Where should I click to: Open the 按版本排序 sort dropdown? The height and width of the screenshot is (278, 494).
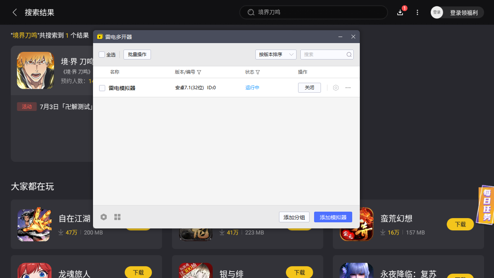tap(276, 54)
